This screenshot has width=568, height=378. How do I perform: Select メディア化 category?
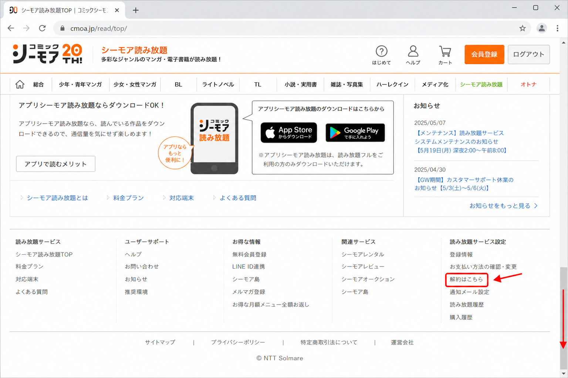pos(435,85)
